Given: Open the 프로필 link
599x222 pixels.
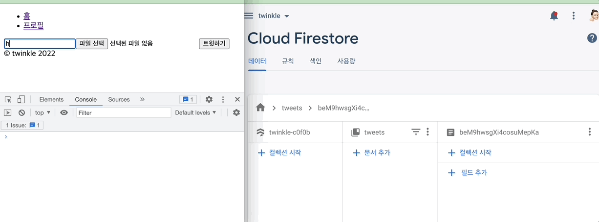Looking at the screenshot, I should (34, 25).
